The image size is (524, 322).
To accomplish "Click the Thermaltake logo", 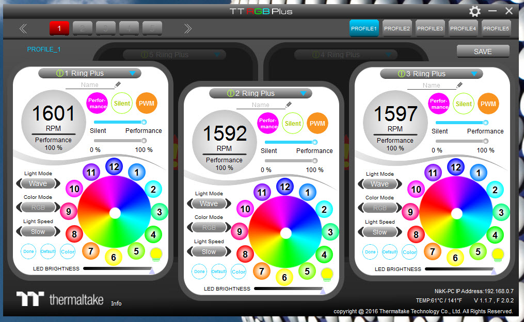I will pos(60,299).
